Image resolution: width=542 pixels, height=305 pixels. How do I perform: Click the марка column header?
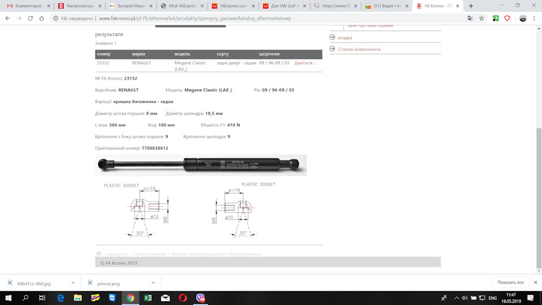[138, 54]
